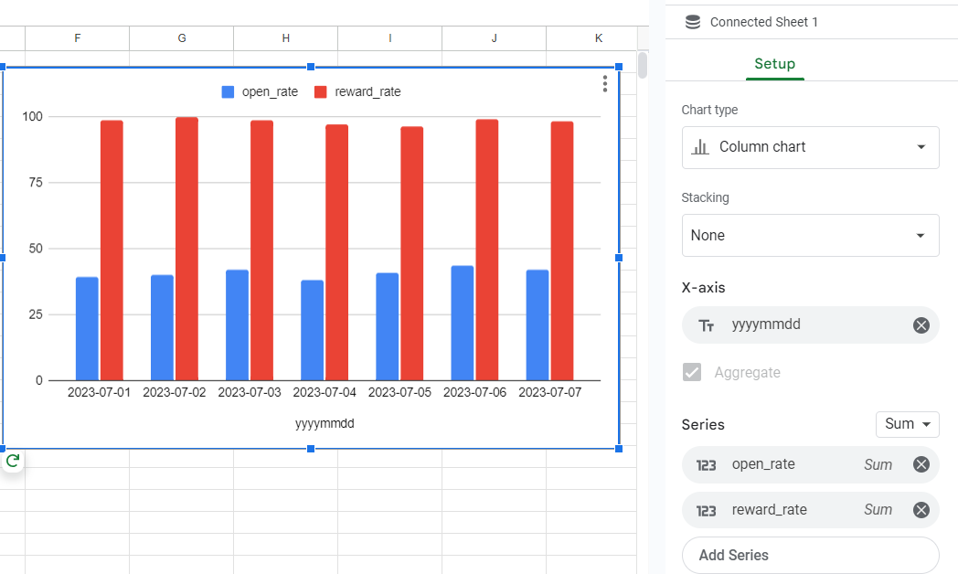Click the open_rate legend label
The width and height of the screenshot is (958, 574).
click(270, 92)
